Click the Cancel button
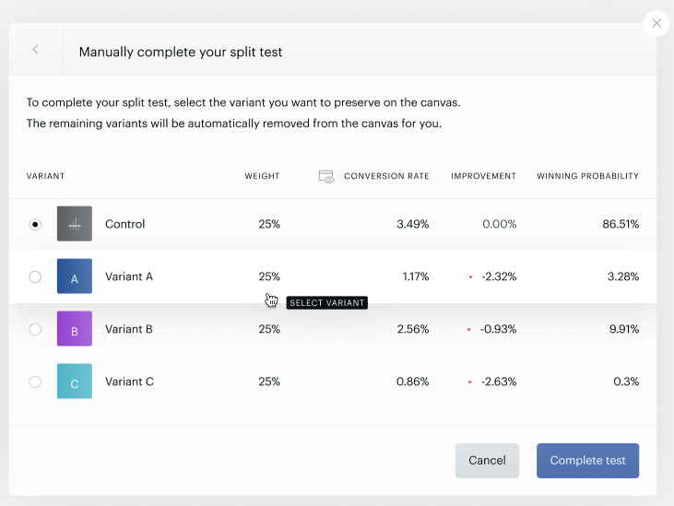Viewport: 674px width, 506px height. (487, 461)
